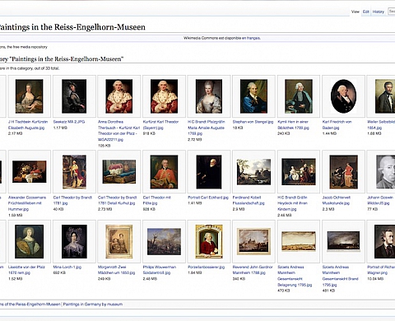Open Carl Theodor by Brandt 1781 thumbnail

click(x=74, y=172)
